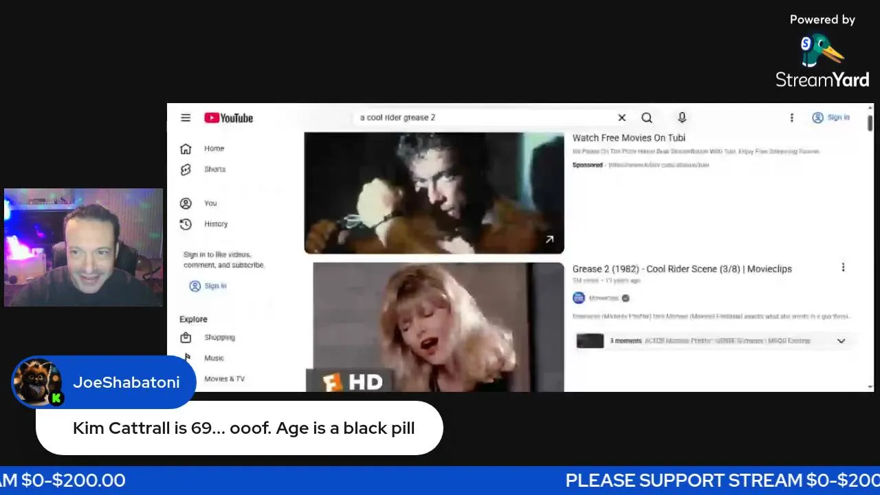The width and height of the screenshot is (880, 495).
Task: Click the host webcam feed
Action: 83,247
